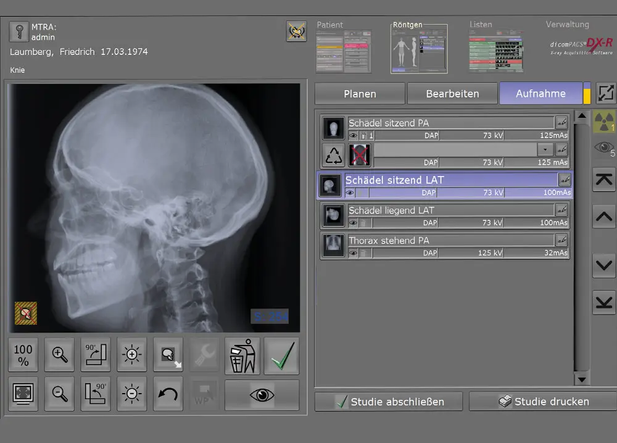
Task: Open the reject reason dropdown arrow
Action: (545, 149)
